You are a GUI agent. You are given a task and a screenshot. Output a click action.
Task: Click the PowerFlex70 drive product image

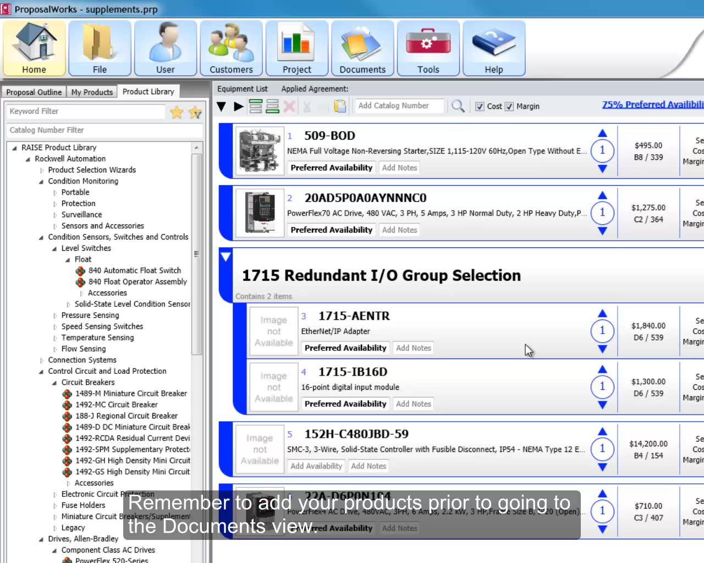260,213
